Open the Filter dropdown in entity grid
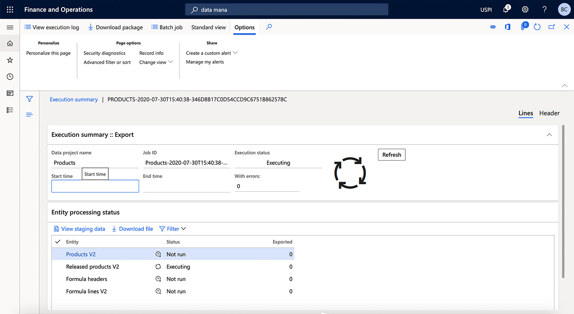Viewport: 574px width, 314px height. [x=172, y=229]
